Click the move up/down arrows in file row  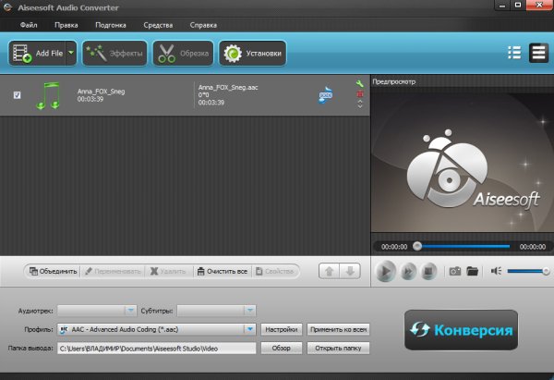click(x=360, y=104)
